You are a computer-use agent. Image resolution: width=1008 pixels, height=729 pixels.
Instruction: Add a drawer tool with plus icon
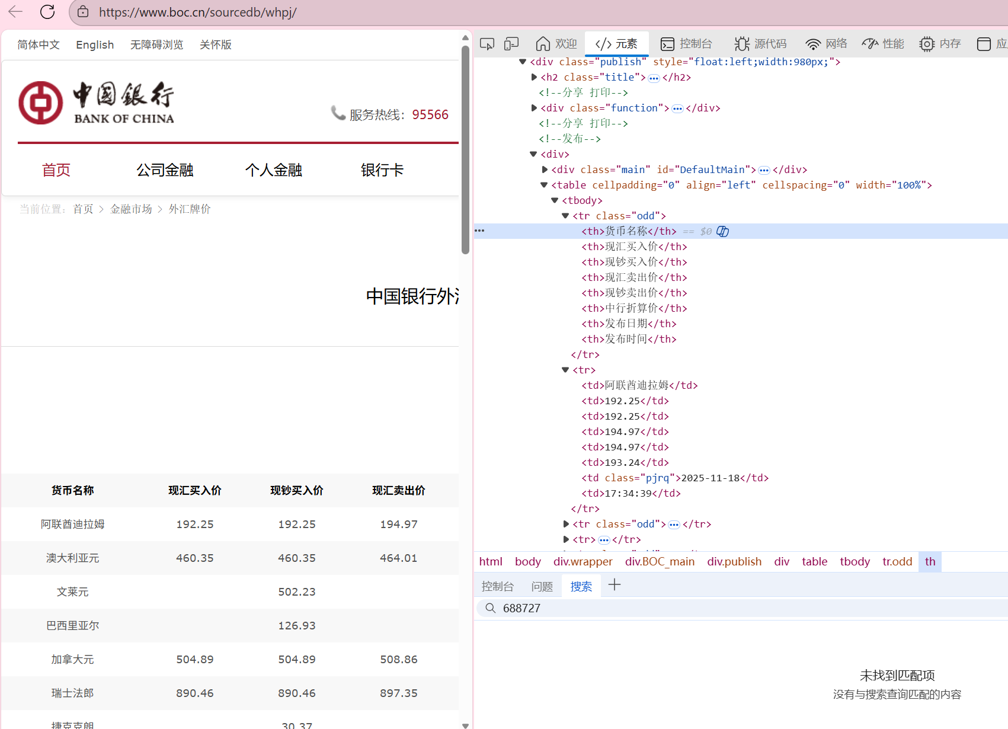coord(615,585)
